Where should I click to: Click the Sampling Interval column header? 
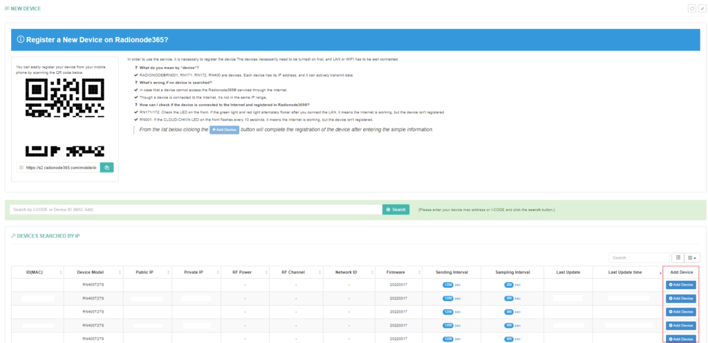512,272
